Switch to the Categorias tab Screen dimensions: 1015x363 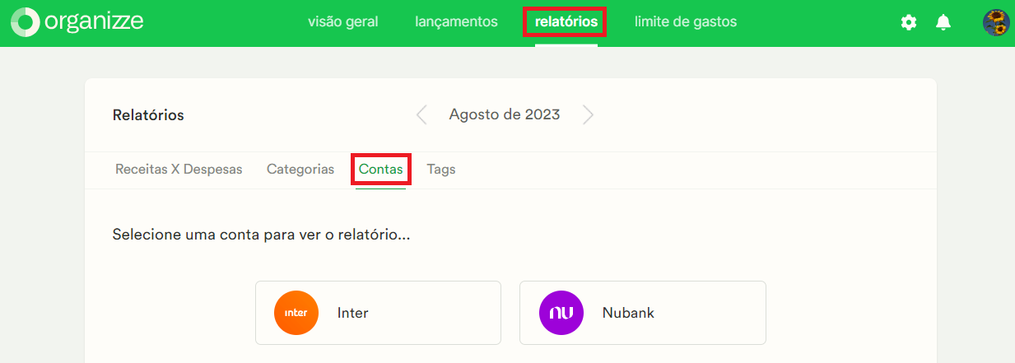[300, 169]
